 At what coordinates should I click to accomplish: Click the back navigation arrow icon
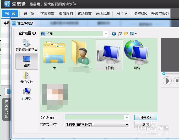click(x=114, y=34)
